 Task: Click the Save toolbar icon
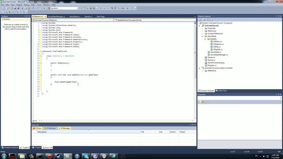click(15, 8)
